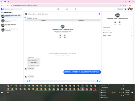This screenshot has width=135, height=101.
Task: Open weather widget showing 35°C
Action: (114, 92)
